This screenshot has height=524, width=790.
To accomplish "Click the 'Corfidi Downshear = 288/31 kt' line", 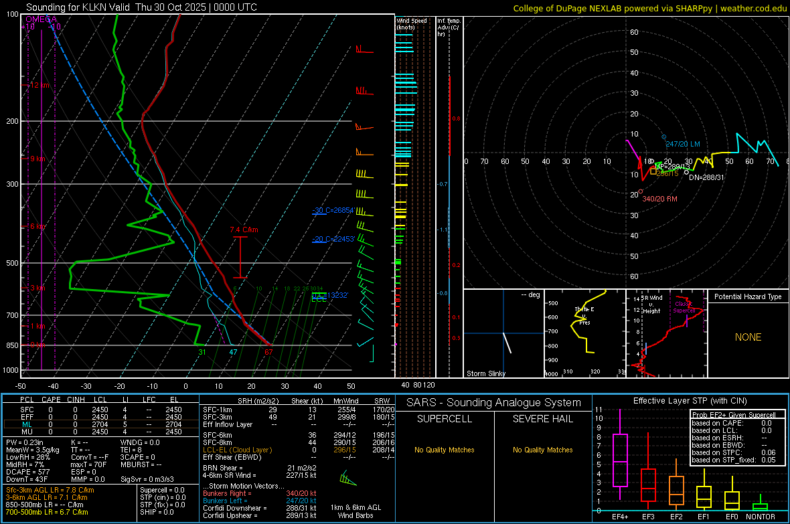I will point(260,509).
